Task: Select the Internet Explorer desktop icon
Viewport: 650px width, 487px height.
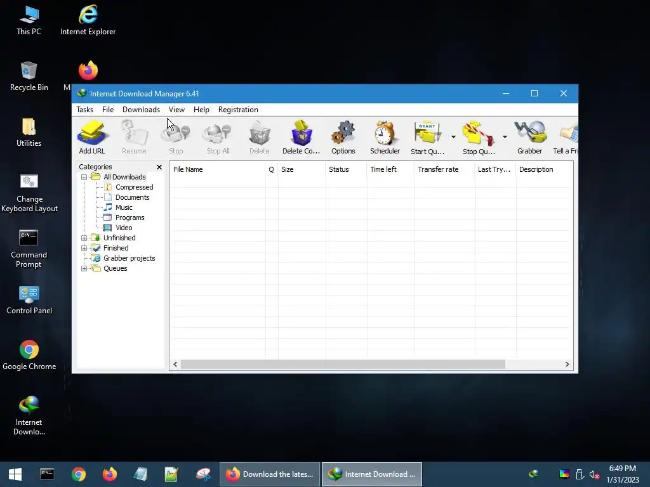Action: click(88, 20)
